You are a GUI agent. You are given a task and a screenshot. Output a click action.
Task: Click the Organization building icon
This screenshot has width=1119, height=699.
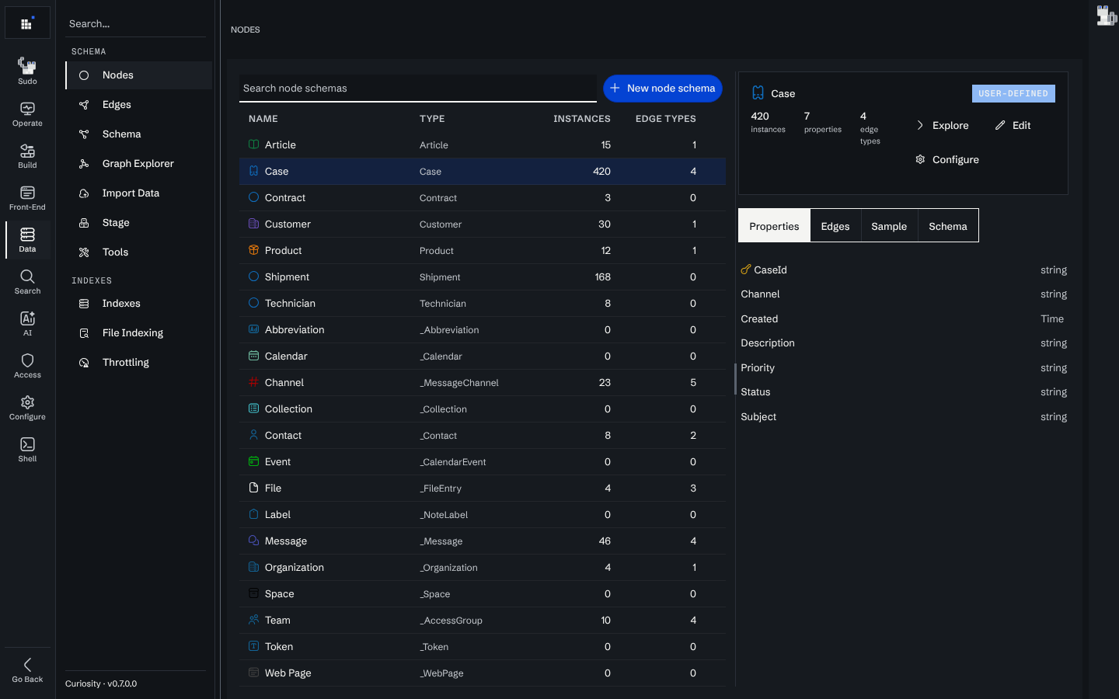tap(253, 567)
